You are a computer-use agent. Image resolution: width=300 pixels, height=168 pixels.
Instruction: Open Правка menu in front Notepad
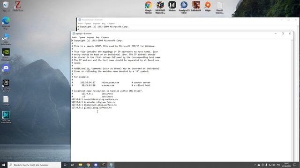pos(82,37)
